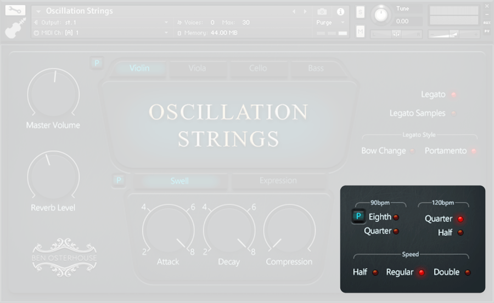The width and height of the screenshot is (494, 303).
Task: Click the Master Volume knob
Action: point(53,94)
